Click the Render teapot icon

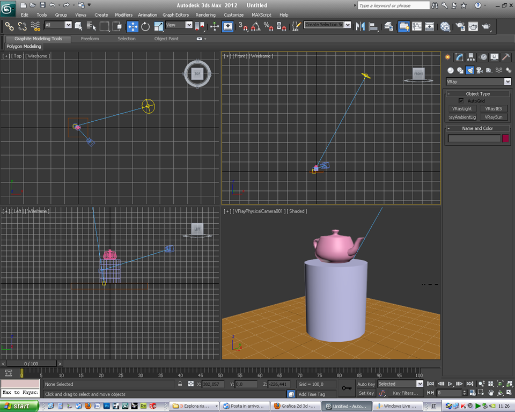(x=486, y=26)
